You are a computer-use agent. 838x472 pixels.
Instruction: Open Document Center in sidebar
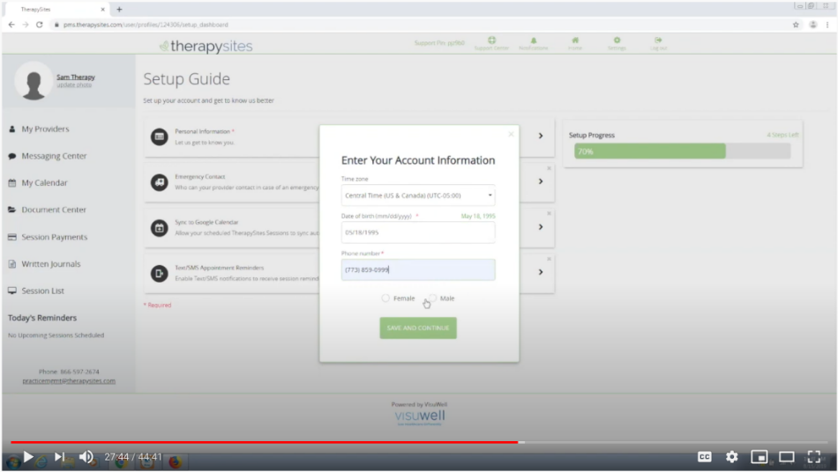click(54, 210)
